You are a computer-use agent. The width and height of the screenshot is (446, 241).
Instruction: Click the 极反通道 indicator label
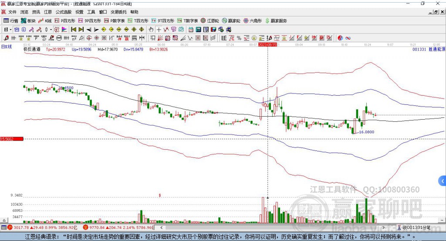click(32, 49)
